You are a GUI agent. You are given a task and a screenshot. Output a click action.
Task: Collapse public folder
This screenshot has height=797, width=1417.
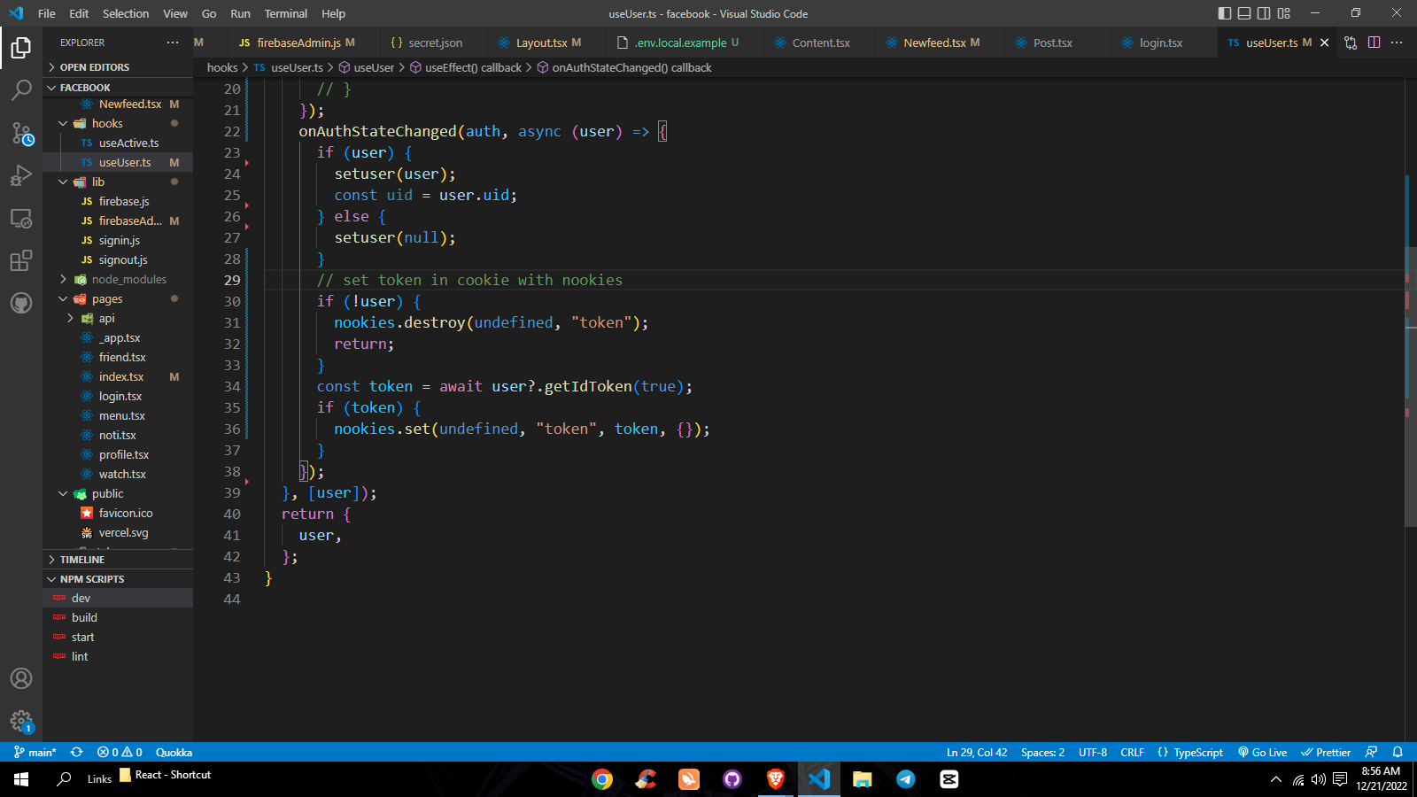[118, 493]
